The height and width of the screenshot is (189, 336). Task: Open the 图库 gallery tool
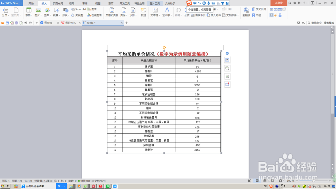click(47, 12)
